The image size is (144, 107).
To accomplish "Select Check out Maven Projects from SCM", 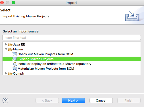I will (45, 54).
